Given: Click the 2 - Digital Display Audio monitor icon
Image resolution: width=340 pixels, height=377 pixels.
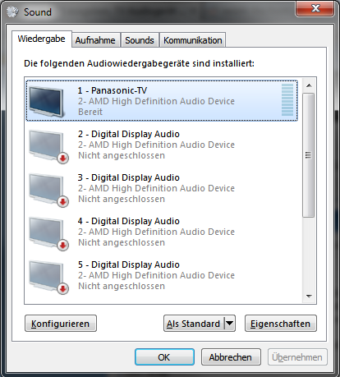Looking at the screenshot, I should 48,146.
